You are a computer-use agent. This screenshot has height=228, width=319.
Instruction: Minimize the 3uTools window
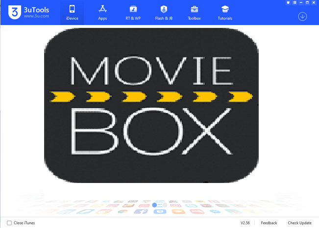301,2
